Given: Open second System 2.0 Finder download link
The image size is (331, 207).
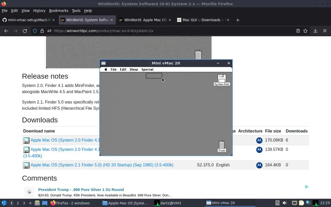Looking at the screenshot, I should pos(65,149).
